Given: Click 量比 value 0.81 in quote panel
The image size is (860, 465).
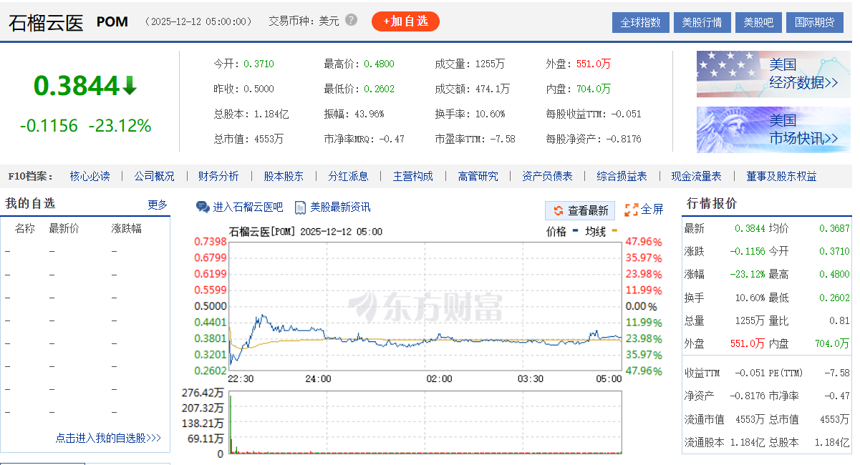Looking at the screenshot, I should [839, 320].
